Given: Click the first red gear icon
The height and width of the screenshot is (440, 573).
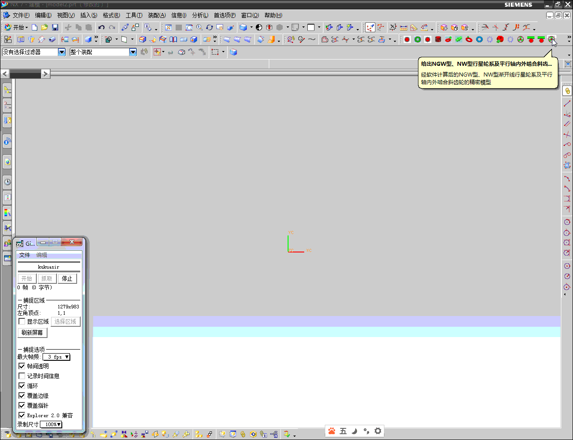Looking at the screenshot, I should click(x=407, y=39).
